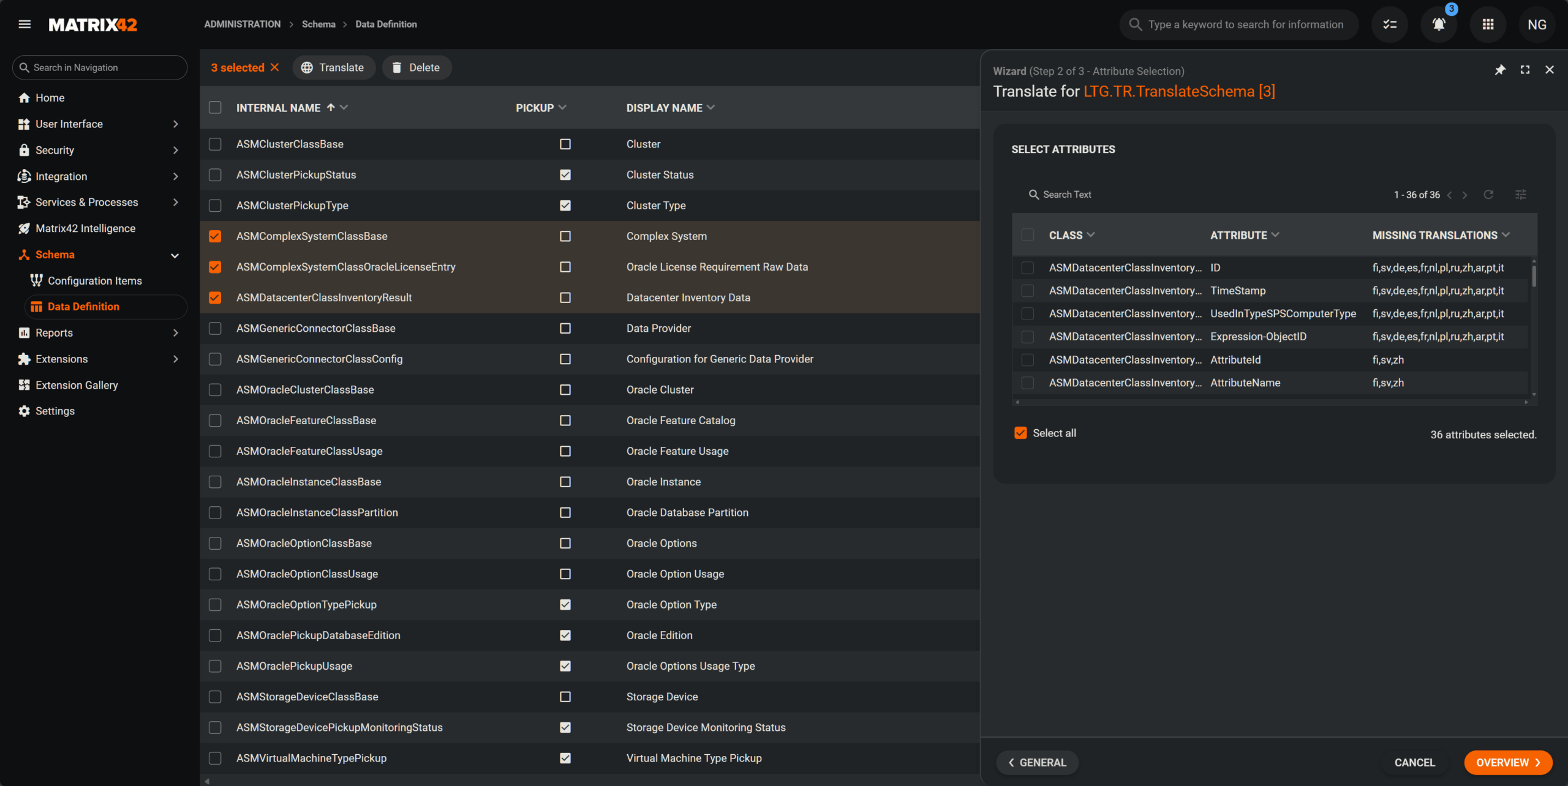
Task: Click the Settings gear icon
Action: (x=24, y=411)
